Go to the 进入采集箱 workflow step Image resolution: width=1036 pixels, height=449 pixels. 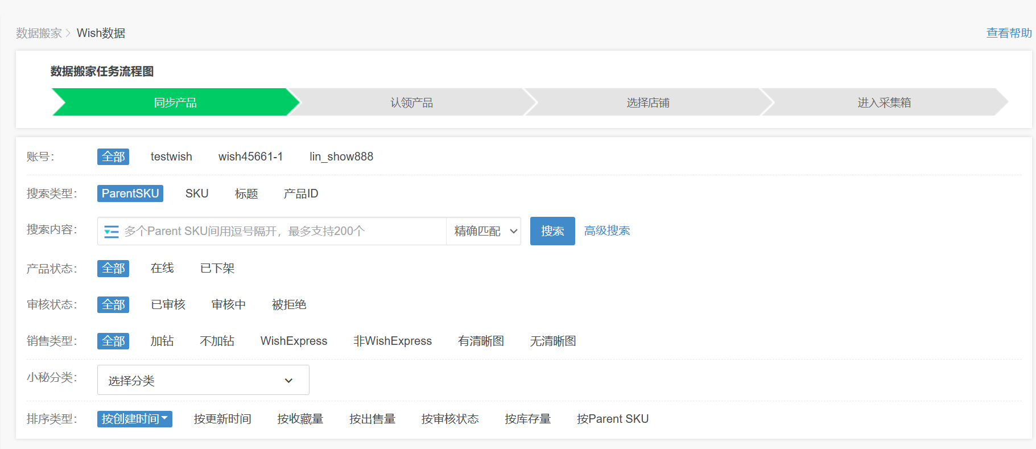pos(884,102)
